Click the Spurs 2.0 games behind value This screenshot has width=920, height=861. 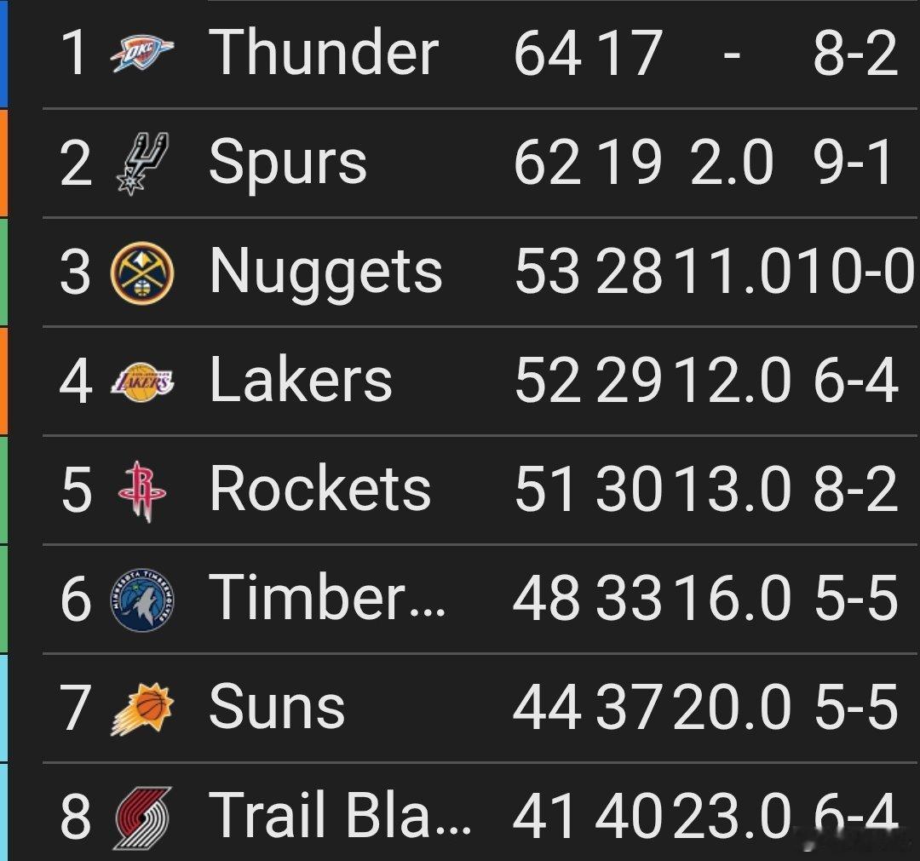(732, 163)
